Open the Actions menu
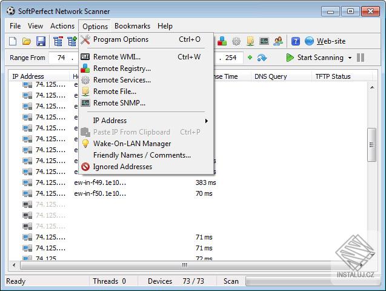The height and width of the screenshot is (291, 386). (x=62, y=26)
